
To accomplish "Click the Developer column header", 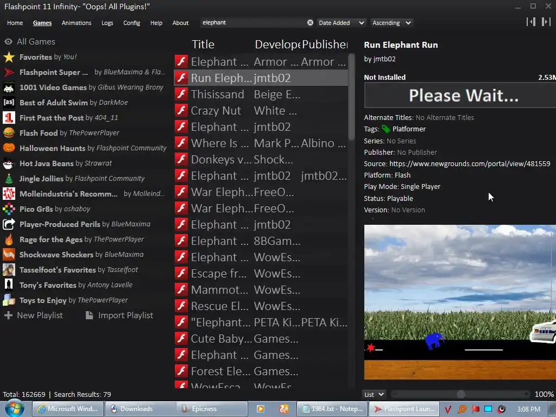I will [x=277, y=45].
